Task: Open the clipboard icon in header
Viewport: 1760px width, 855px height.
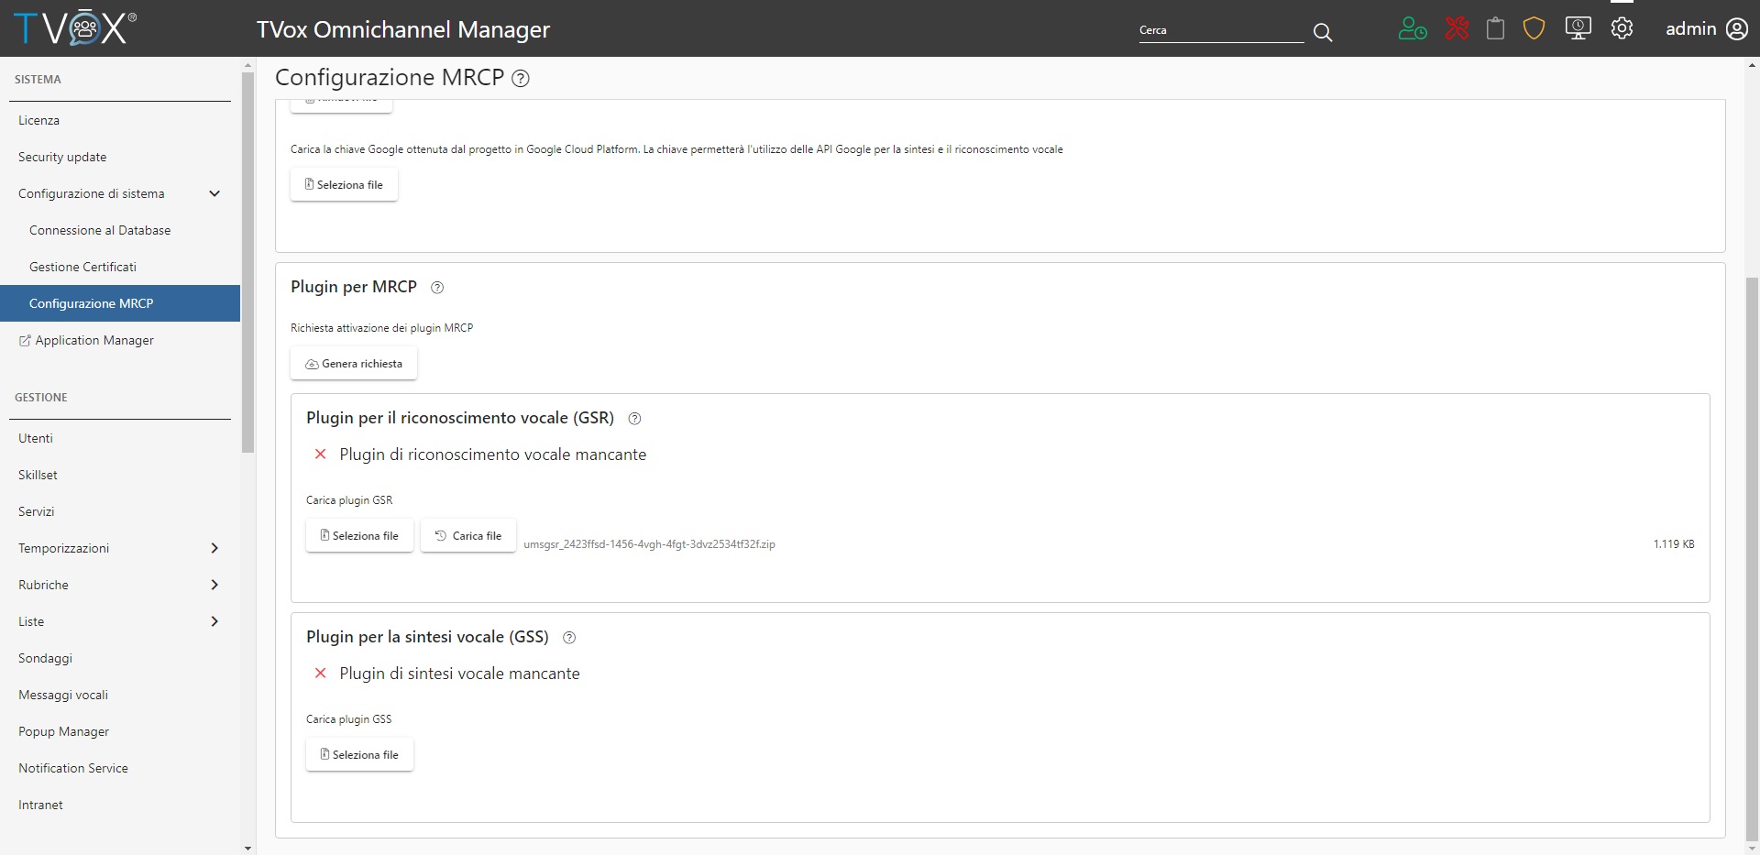Action: tap(1495, 28)
